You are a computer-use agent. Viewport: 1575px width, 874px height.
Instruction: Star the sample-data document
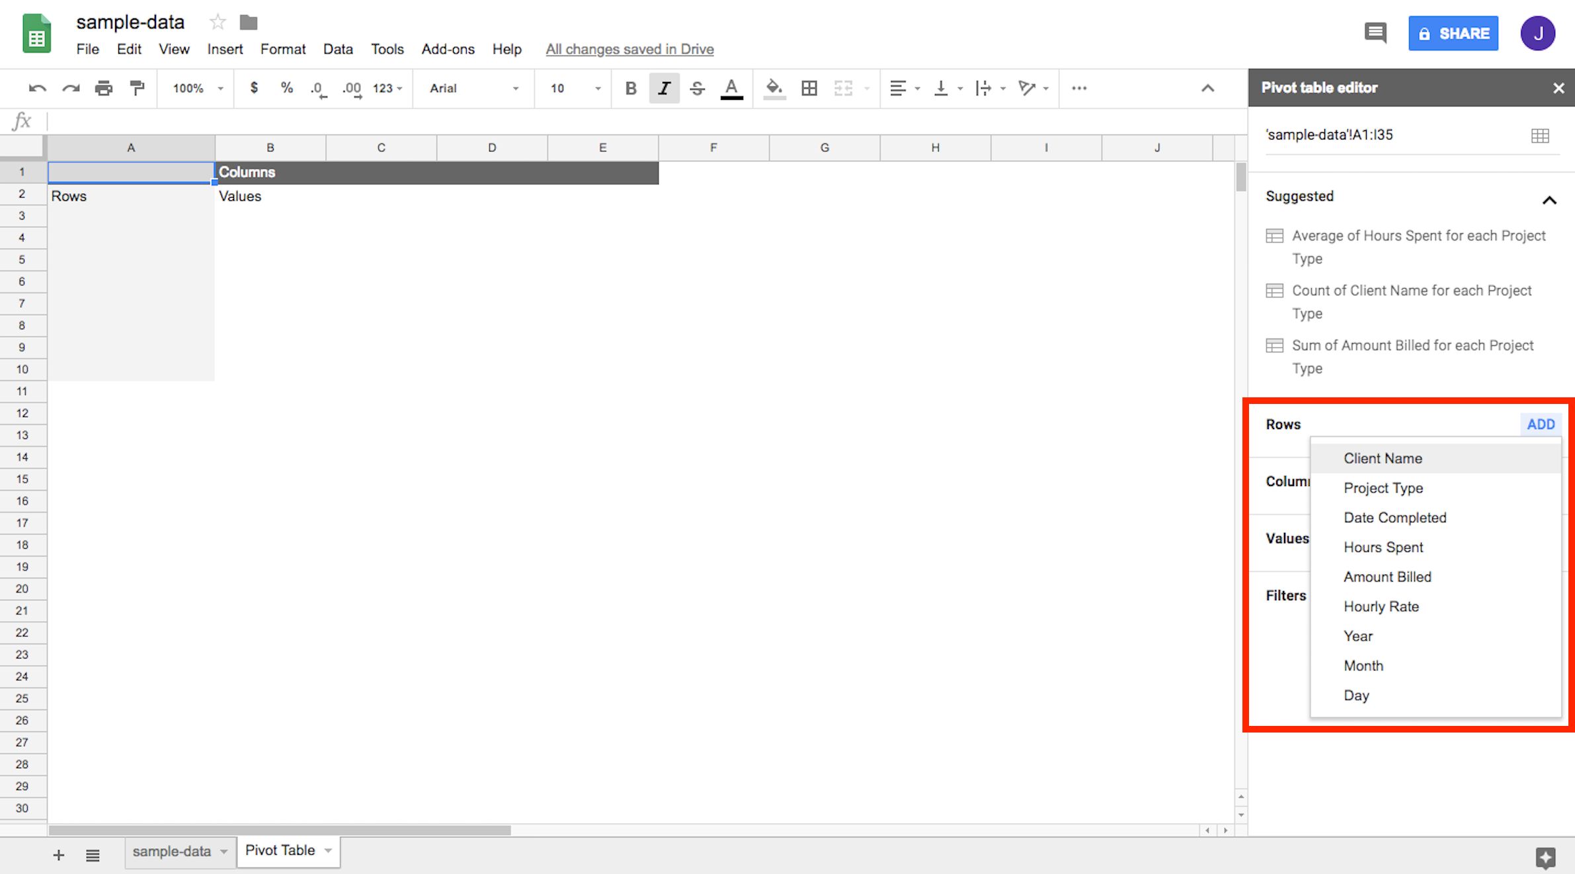217,22
